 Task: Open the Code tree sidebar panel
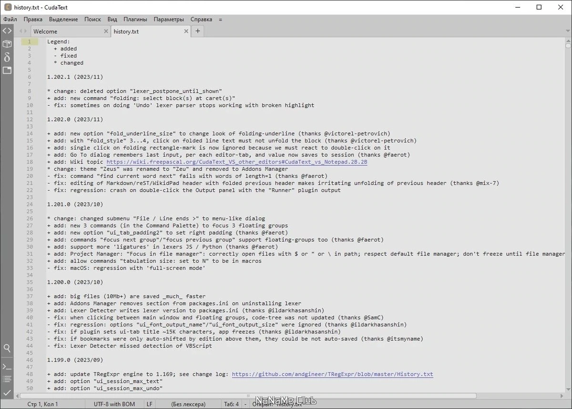7,31
